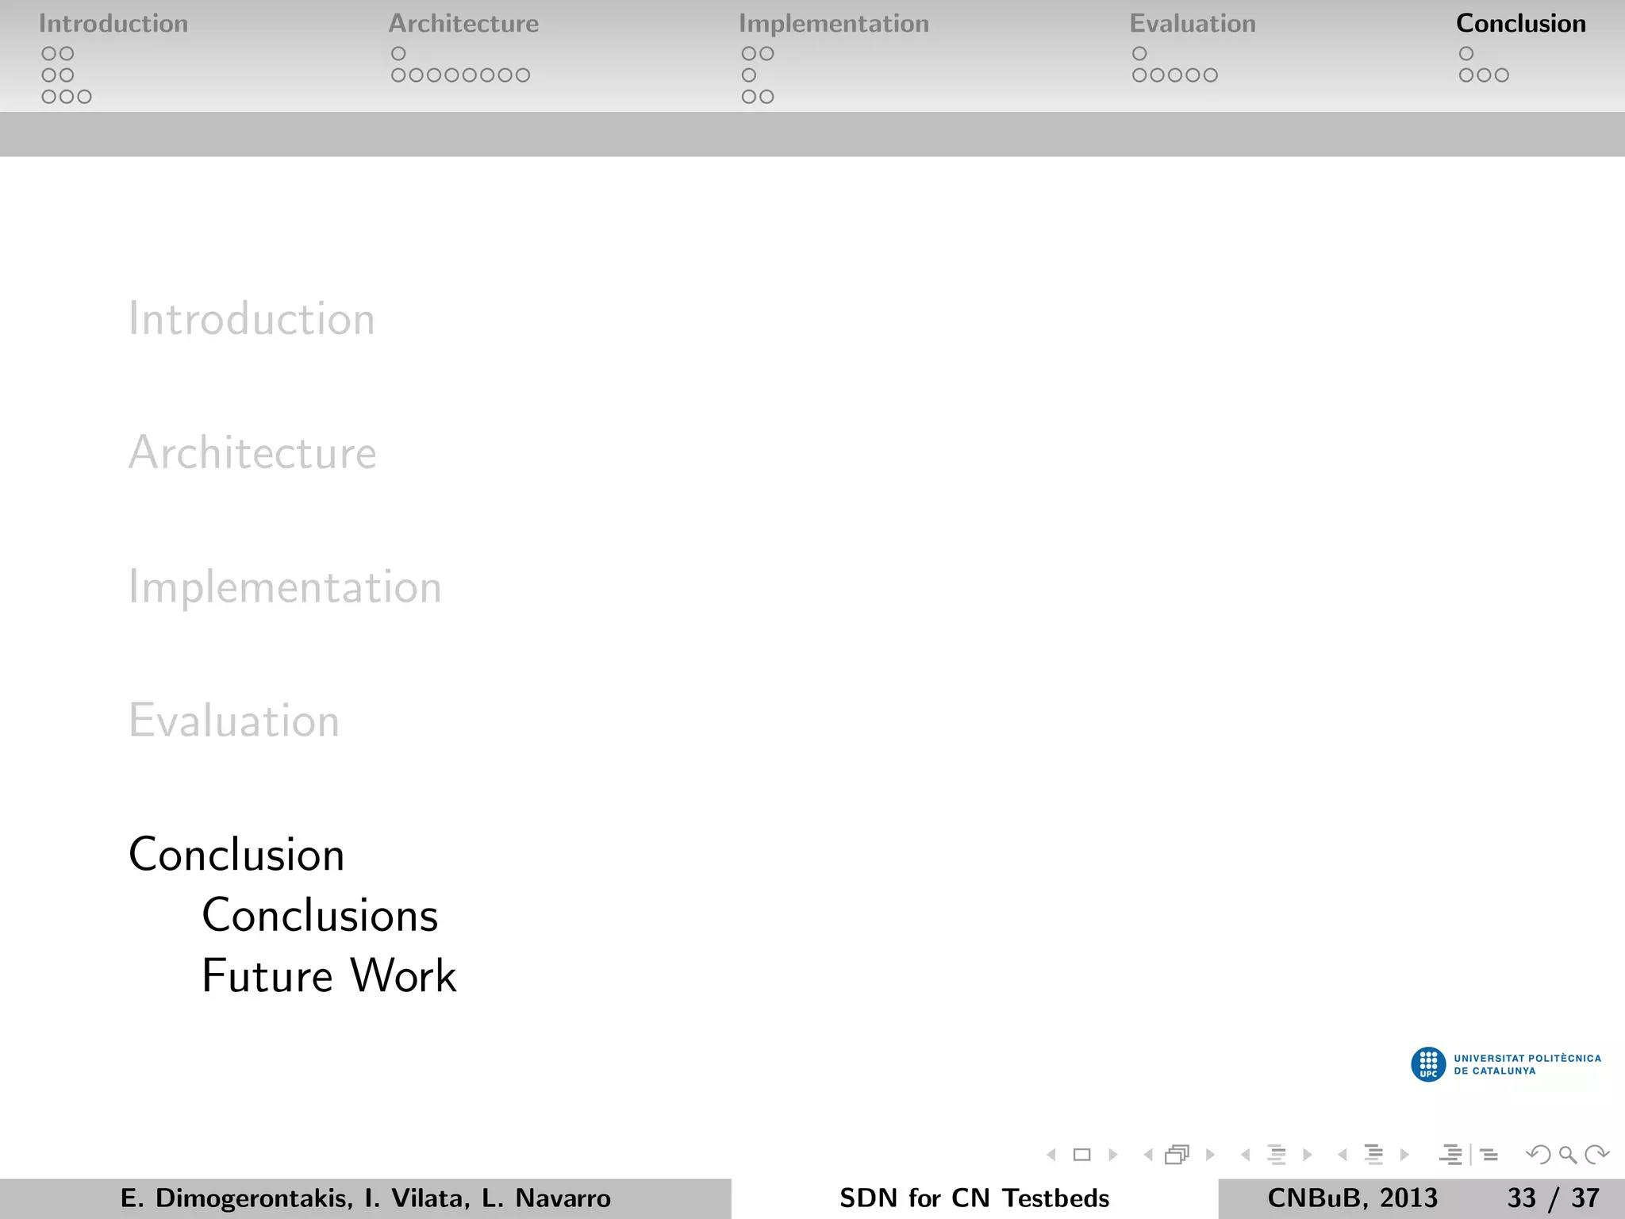Jump to Introduction in the outline list
Image resolution: width=1625 pixels, height=1219 pixels.
[x=252, y=319]
